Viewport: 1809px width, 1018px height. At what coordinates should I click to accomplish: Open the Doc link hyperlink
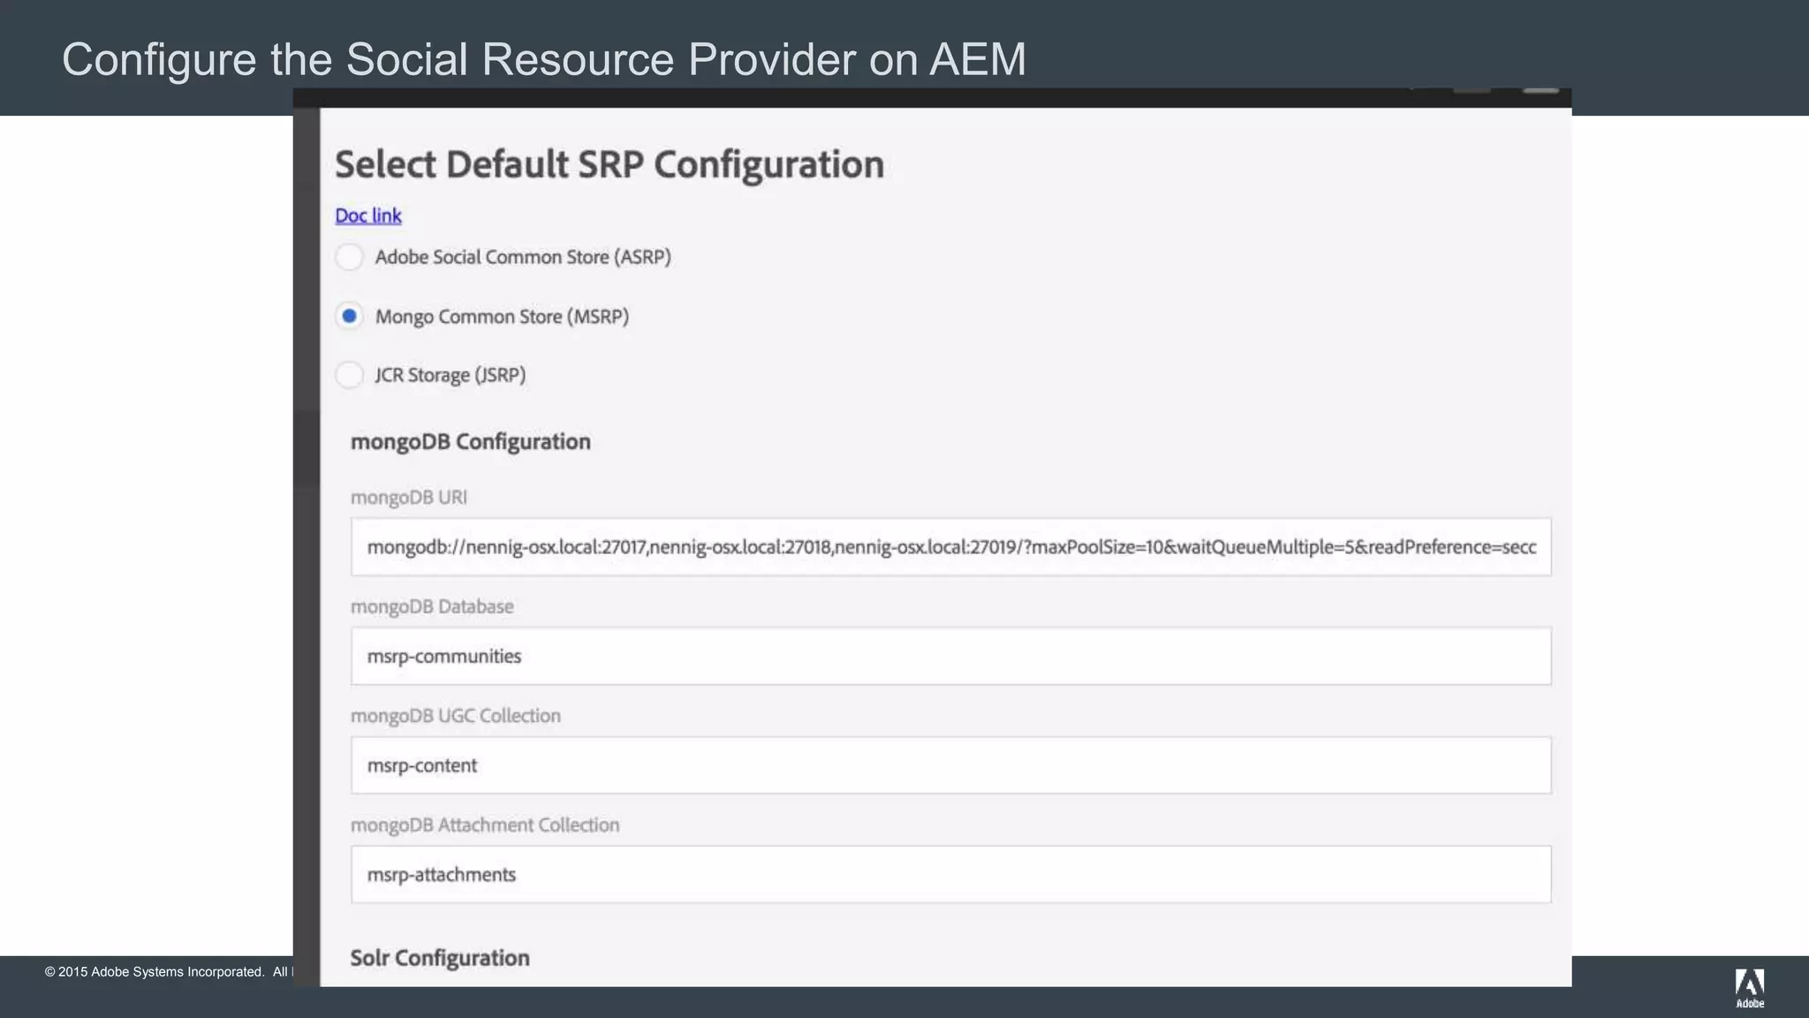(x=368, y=216)
